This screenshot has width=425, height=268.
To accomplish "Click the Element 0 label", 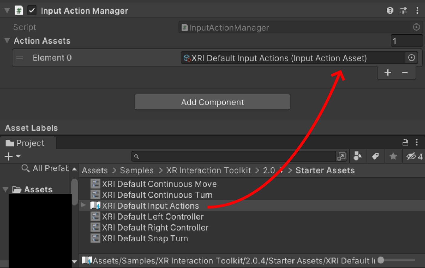I will [52, 58].
